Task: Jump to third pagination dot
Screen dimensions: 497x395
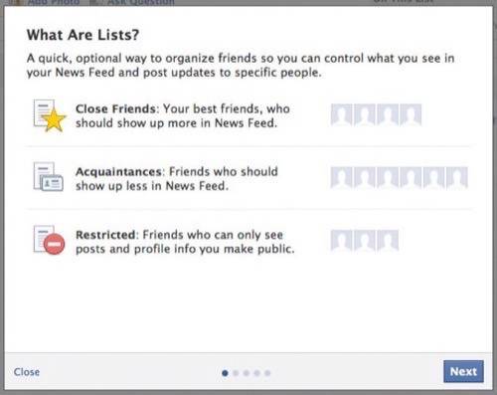Action: pyautogui.click(x=247, y=373)
